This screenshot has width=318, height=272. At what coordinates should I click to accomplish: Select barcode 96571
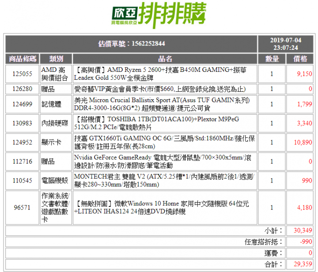click(x=23, y=208)
